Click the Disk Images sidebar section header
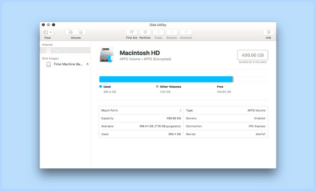 click(51, 58)
